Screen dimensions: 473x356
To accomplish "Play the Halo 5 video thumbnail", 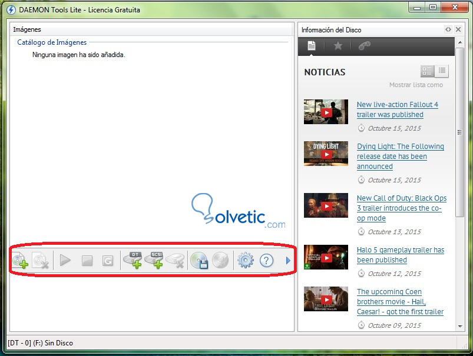I will (x=326, y=257).
